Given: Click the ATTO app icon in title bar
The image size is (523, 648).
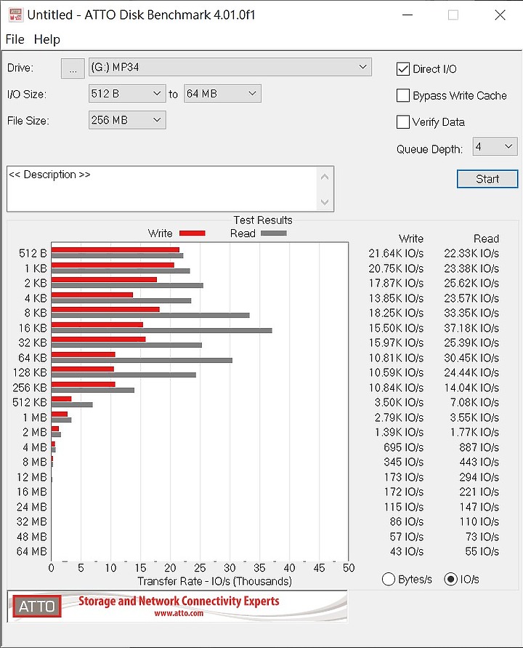Looking at the screenshot, I should (x=15, y=15).
